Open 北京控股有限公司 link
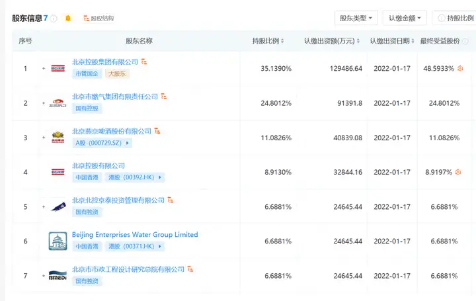476x301 pixels. [x=99, y=165]
